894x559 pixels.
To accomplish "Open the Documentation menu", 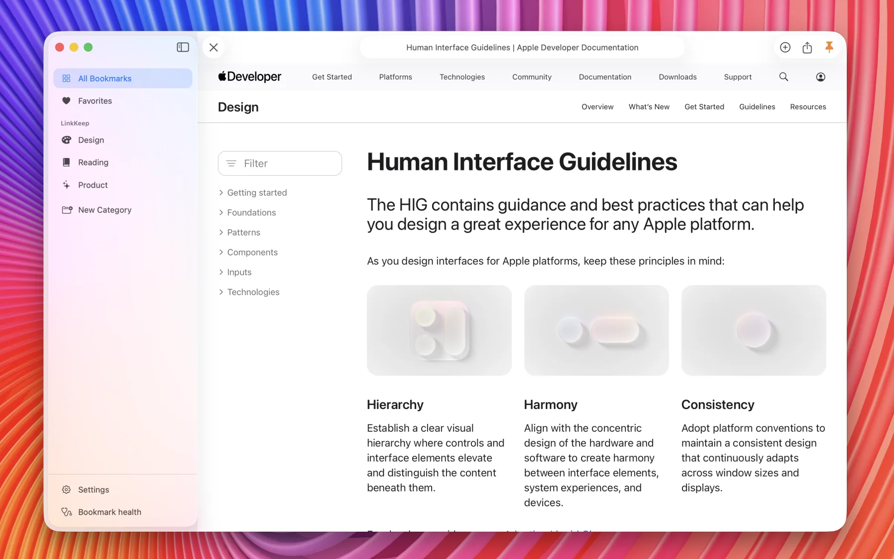I will coord(605,77).
